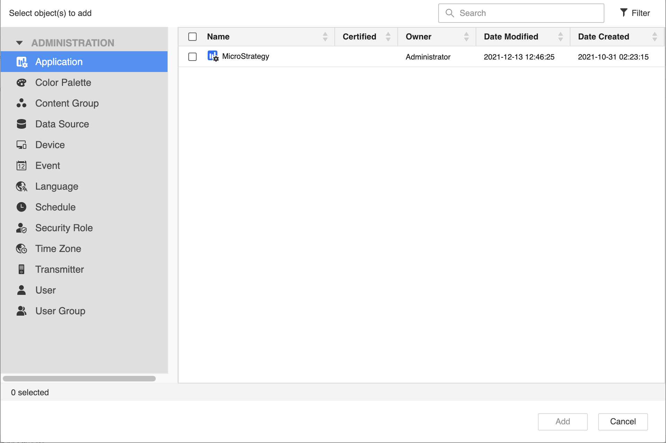The width and height of the screenshot is (666, 443).
Task: Toggle the select-all checkbox in header
Action: pos(192,37)
